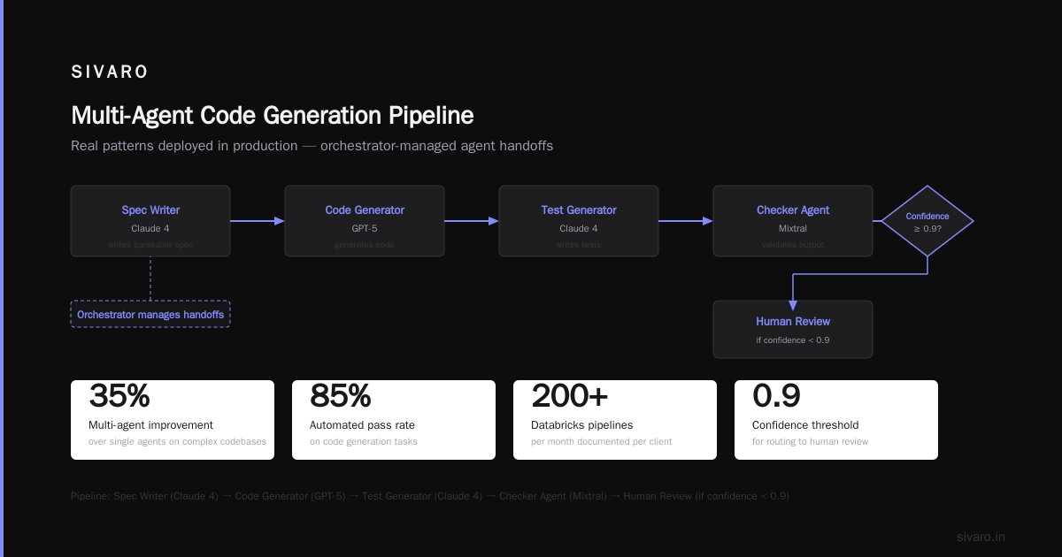The width and height of the screenshot is (1062, 557).
Task: Click arrow between Code Generator and Test Generator
Action: [x=472, y=221]
